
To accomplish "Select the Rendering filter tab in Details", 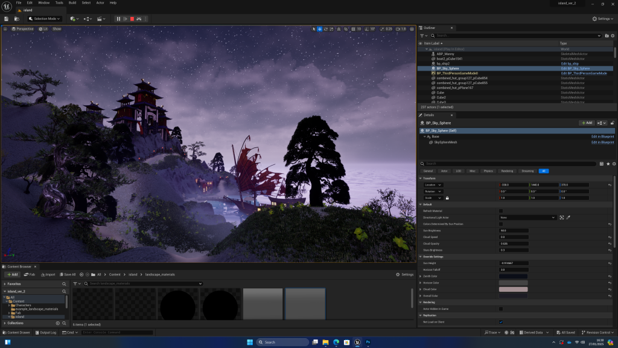I will 507,171.
